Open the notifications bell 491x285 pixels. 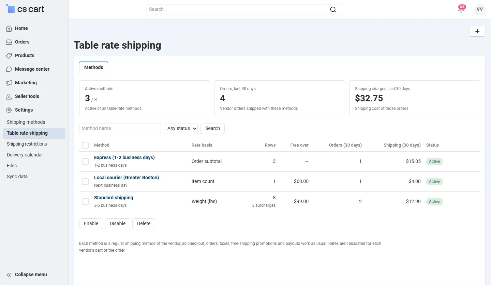coord(461,10)
